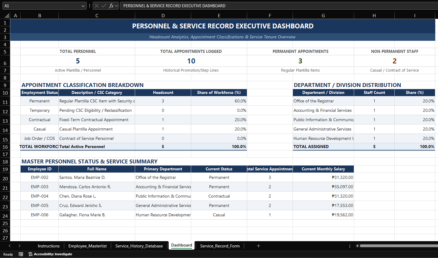Select column D header
This screenshot has height=258, width=438.
[163, 16]
